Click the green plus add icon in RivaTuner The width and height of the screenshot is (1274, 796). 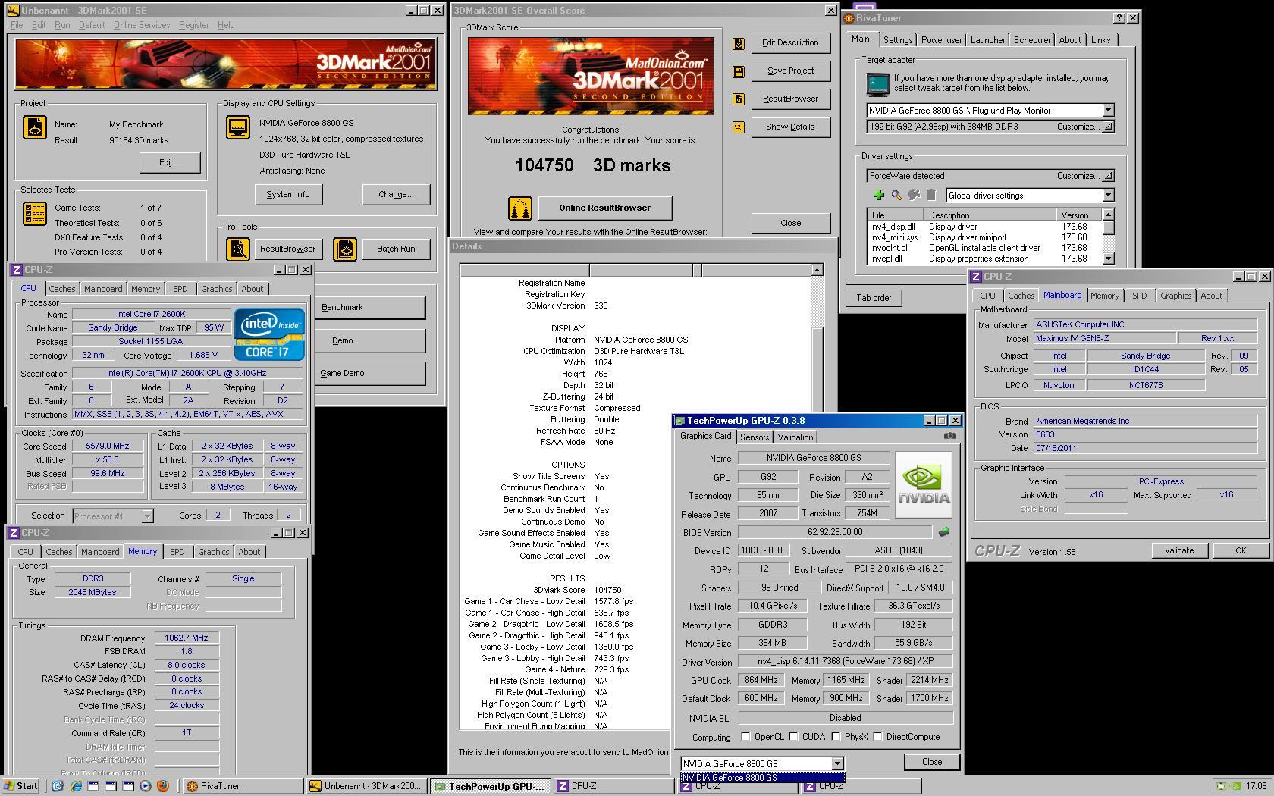pos(879,196)
